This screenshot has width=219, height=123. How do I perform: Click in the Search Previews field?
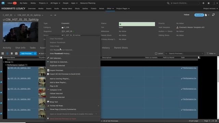coord(185,54)
